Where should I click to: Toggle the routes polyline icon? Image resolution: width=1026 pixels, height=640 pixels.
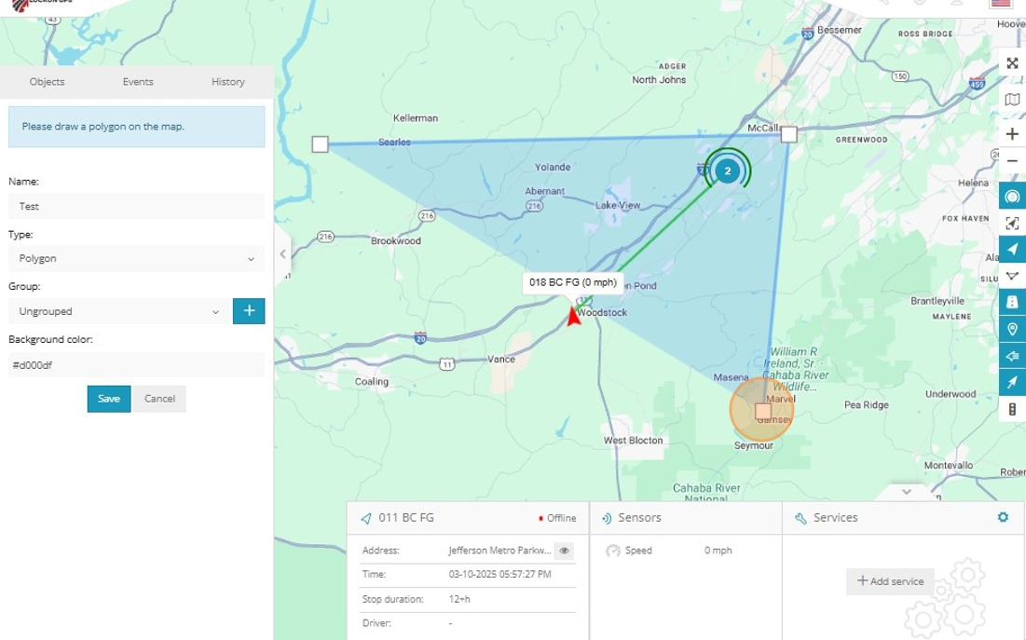pos(1012,276)
